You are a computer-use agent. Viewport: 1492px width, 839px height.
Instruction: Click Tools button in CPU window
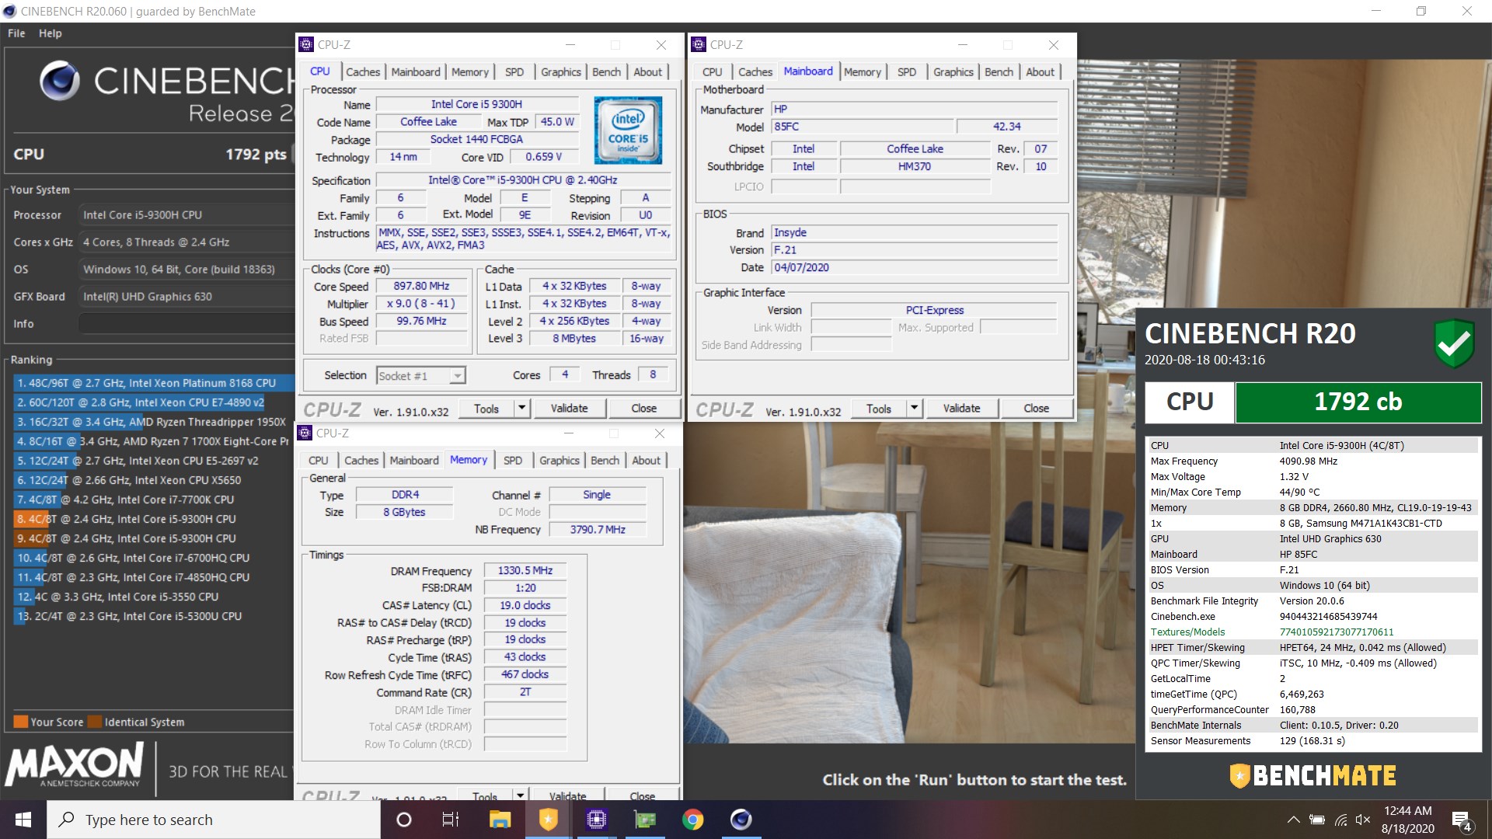[486, 408]
